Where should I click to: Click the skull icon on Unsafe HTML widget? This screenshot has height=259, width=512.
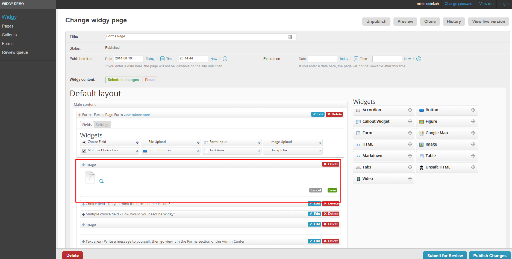tap(421, 167)
